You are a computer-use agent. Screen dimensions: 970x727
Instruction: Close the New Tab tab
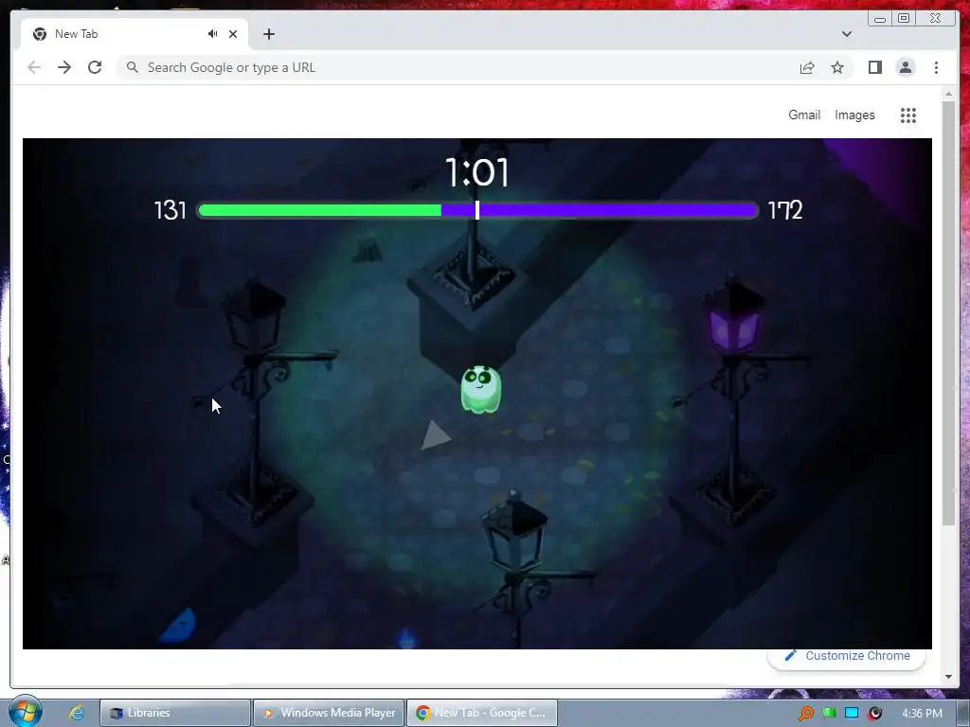pos(233,34)
